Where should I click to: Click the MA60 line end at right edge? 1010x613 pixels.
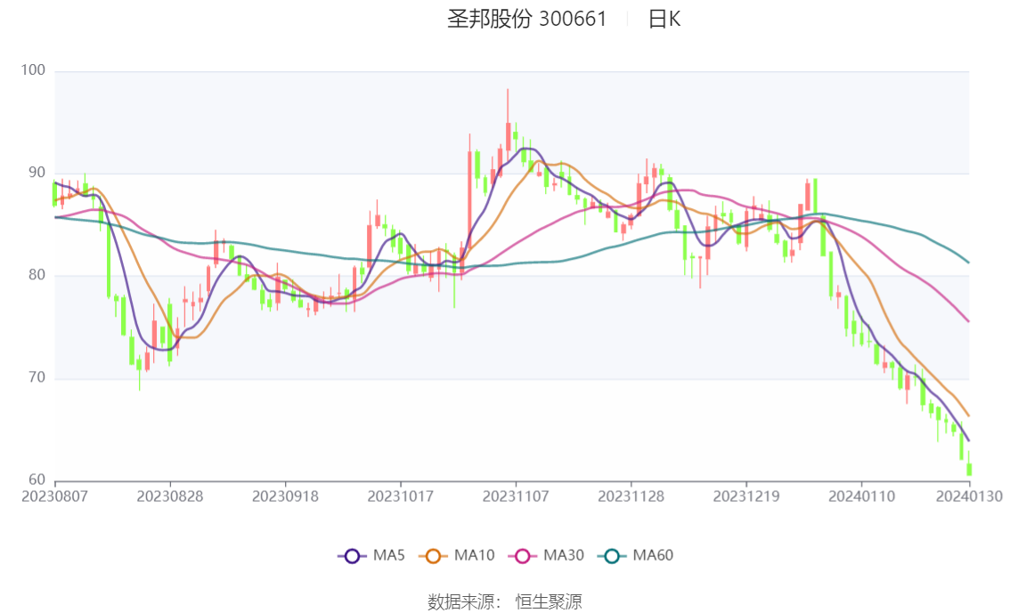967,262
